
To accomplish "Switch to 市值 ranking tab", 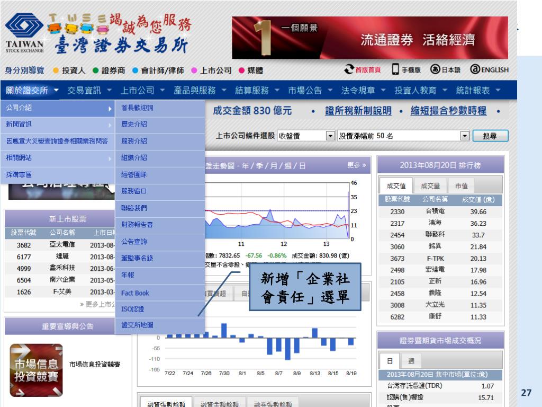I will tap(461, 186).
